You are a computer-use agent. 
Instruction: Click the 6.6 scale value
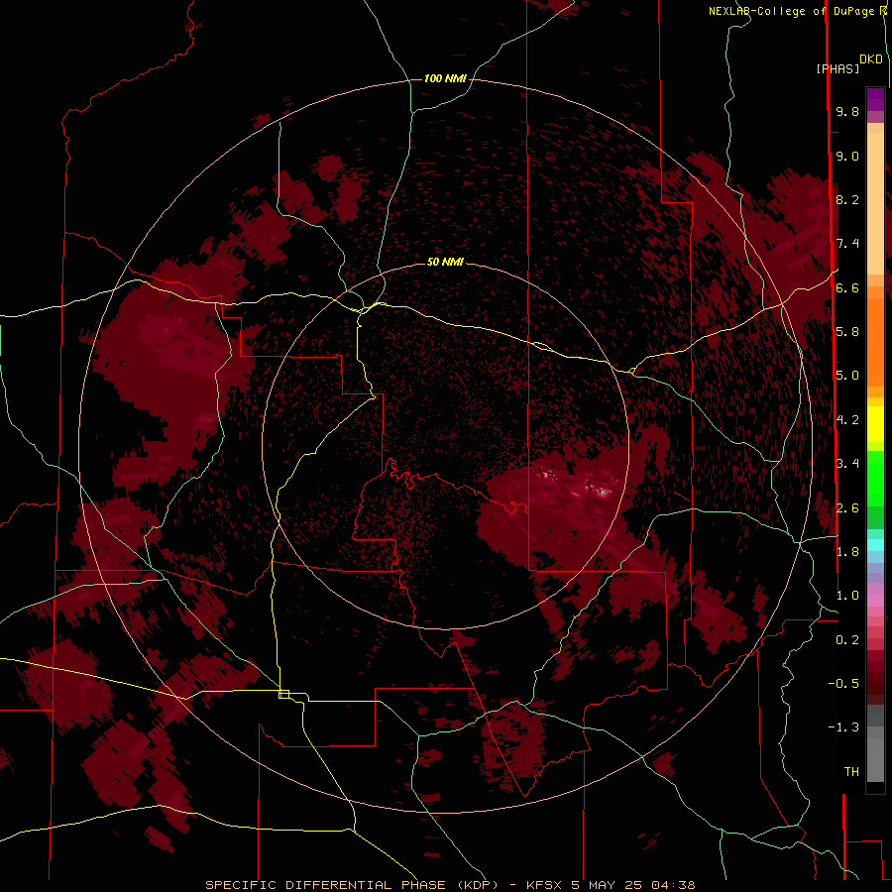pyautogui.click(x=847, y=287)
